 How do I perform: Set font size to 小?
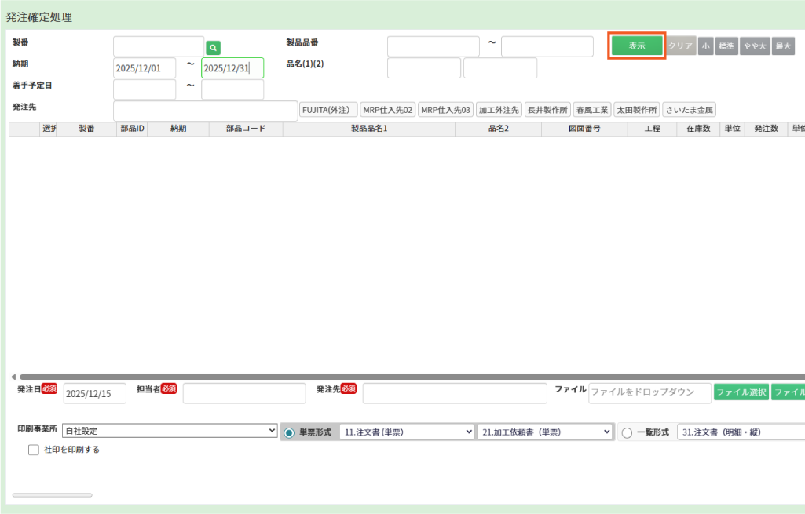705,46
